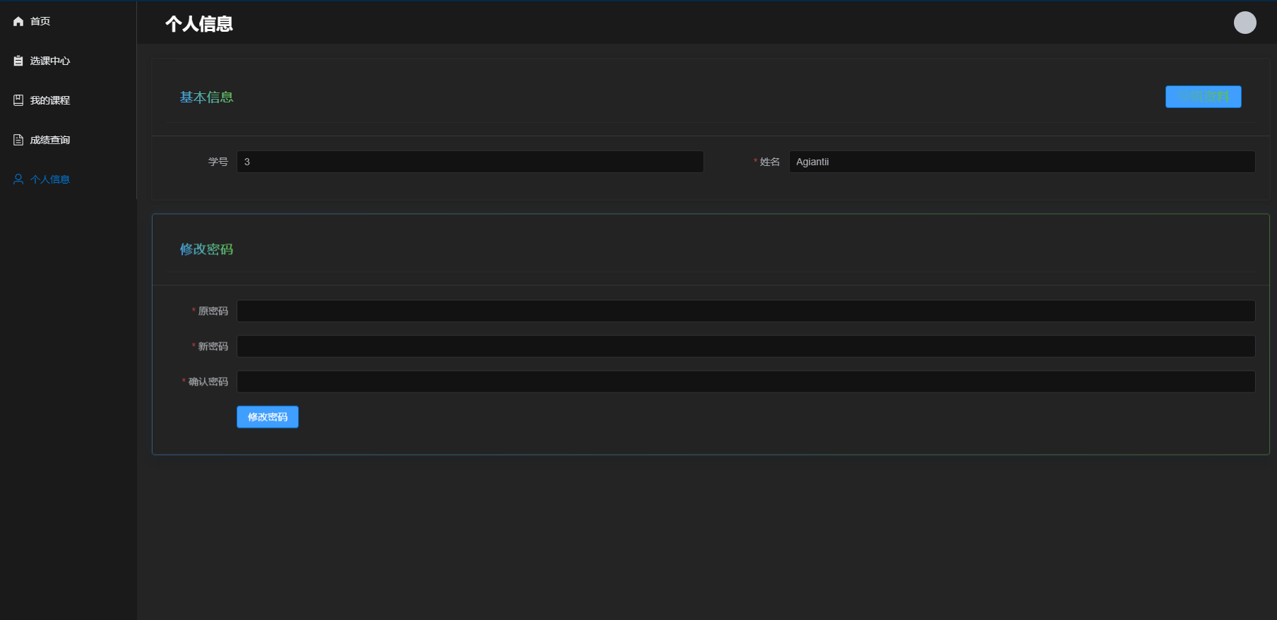
Task: Click the 基本信息 section heading
Action: pyautogui.click(x=206, y=97)
